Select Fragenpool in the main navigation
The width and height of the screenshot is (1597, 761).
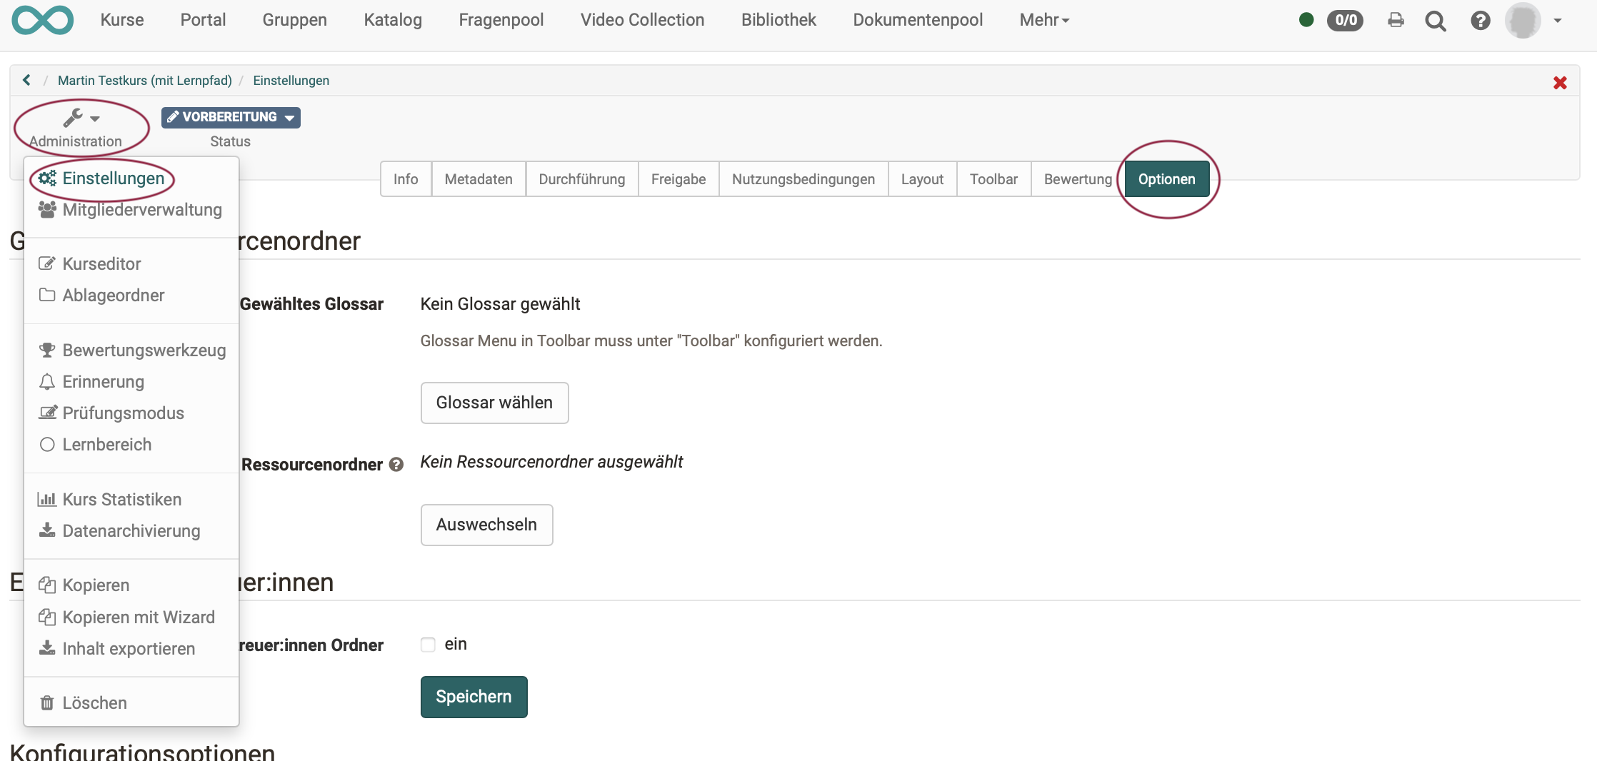tap(501, 20)
